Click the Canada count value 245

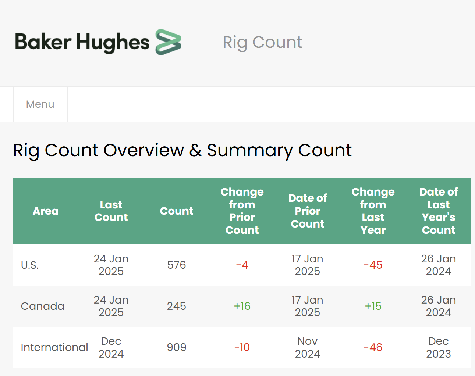click(x=177, y=306)
